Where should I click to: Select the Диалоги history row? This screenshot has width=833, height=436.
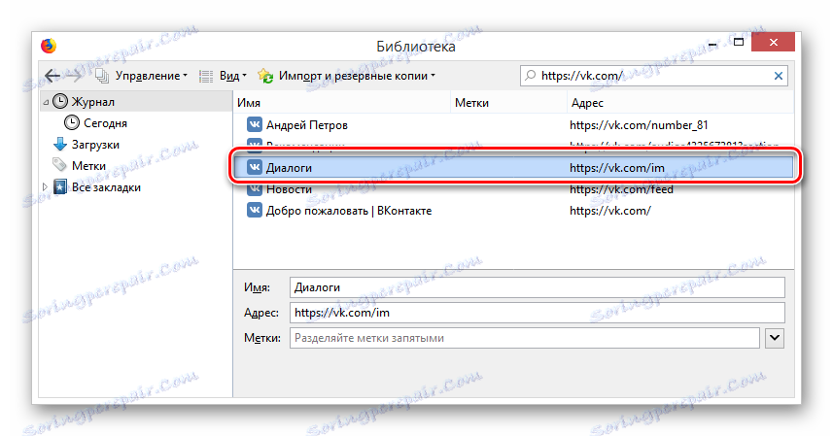pos(514,168)
